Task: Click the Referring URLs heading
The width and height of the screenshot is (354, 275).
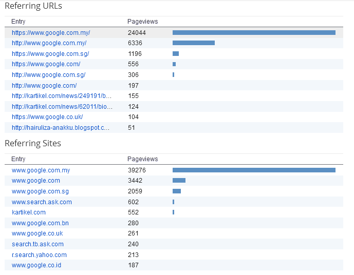Action: pyautogui.click(x=33, y=6)
